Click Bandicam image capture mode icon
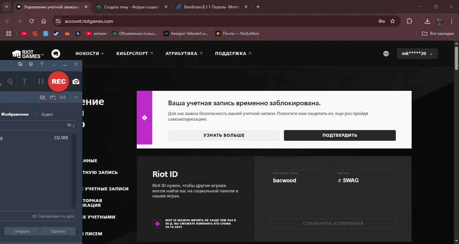Image resolution: width=459 pixels, height=244 pixels. [53, 98]
